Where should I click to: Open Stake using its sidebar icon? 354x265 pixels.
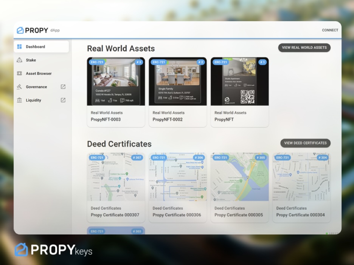[19, 60]
